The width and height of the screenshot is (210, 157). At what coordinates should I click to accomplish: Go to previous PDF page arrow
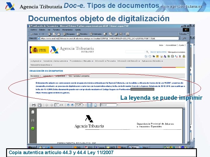coord(47,105)
